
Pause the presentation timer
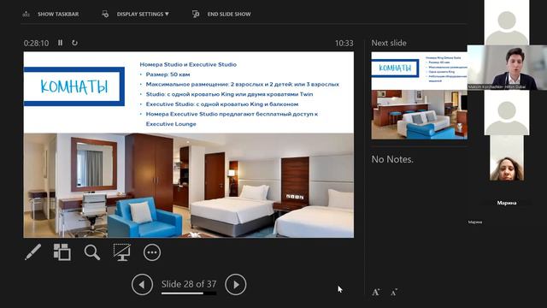pos(61,43)
